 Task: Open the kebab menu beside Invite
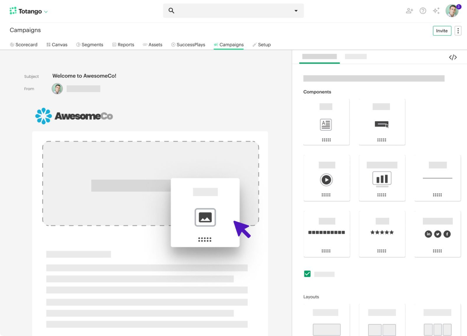tap(458, 30)
